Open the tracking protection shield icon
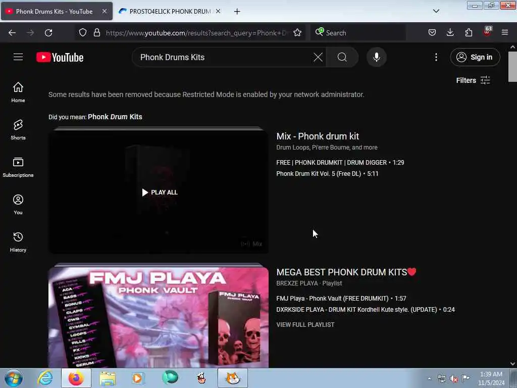The width and height of the screenshot is (517, 388). pyautogui.click(x=83, y=32)
